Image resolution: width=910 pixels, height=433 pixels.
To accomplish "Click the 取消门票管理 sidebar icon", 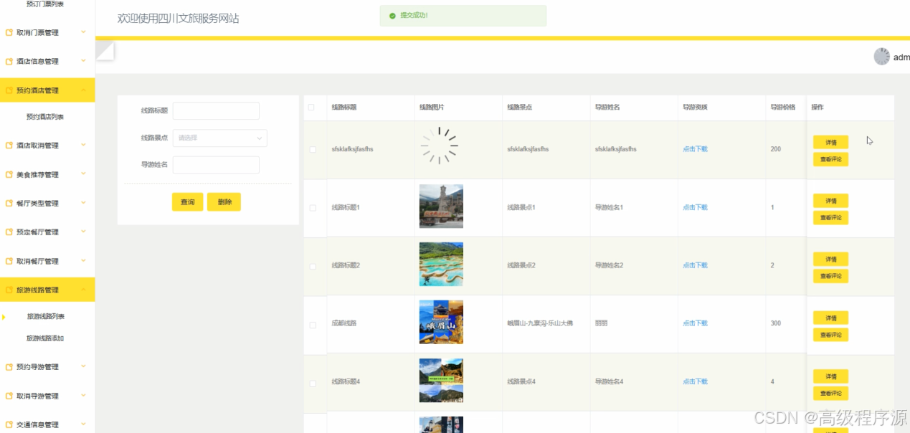I will [9, 33].
